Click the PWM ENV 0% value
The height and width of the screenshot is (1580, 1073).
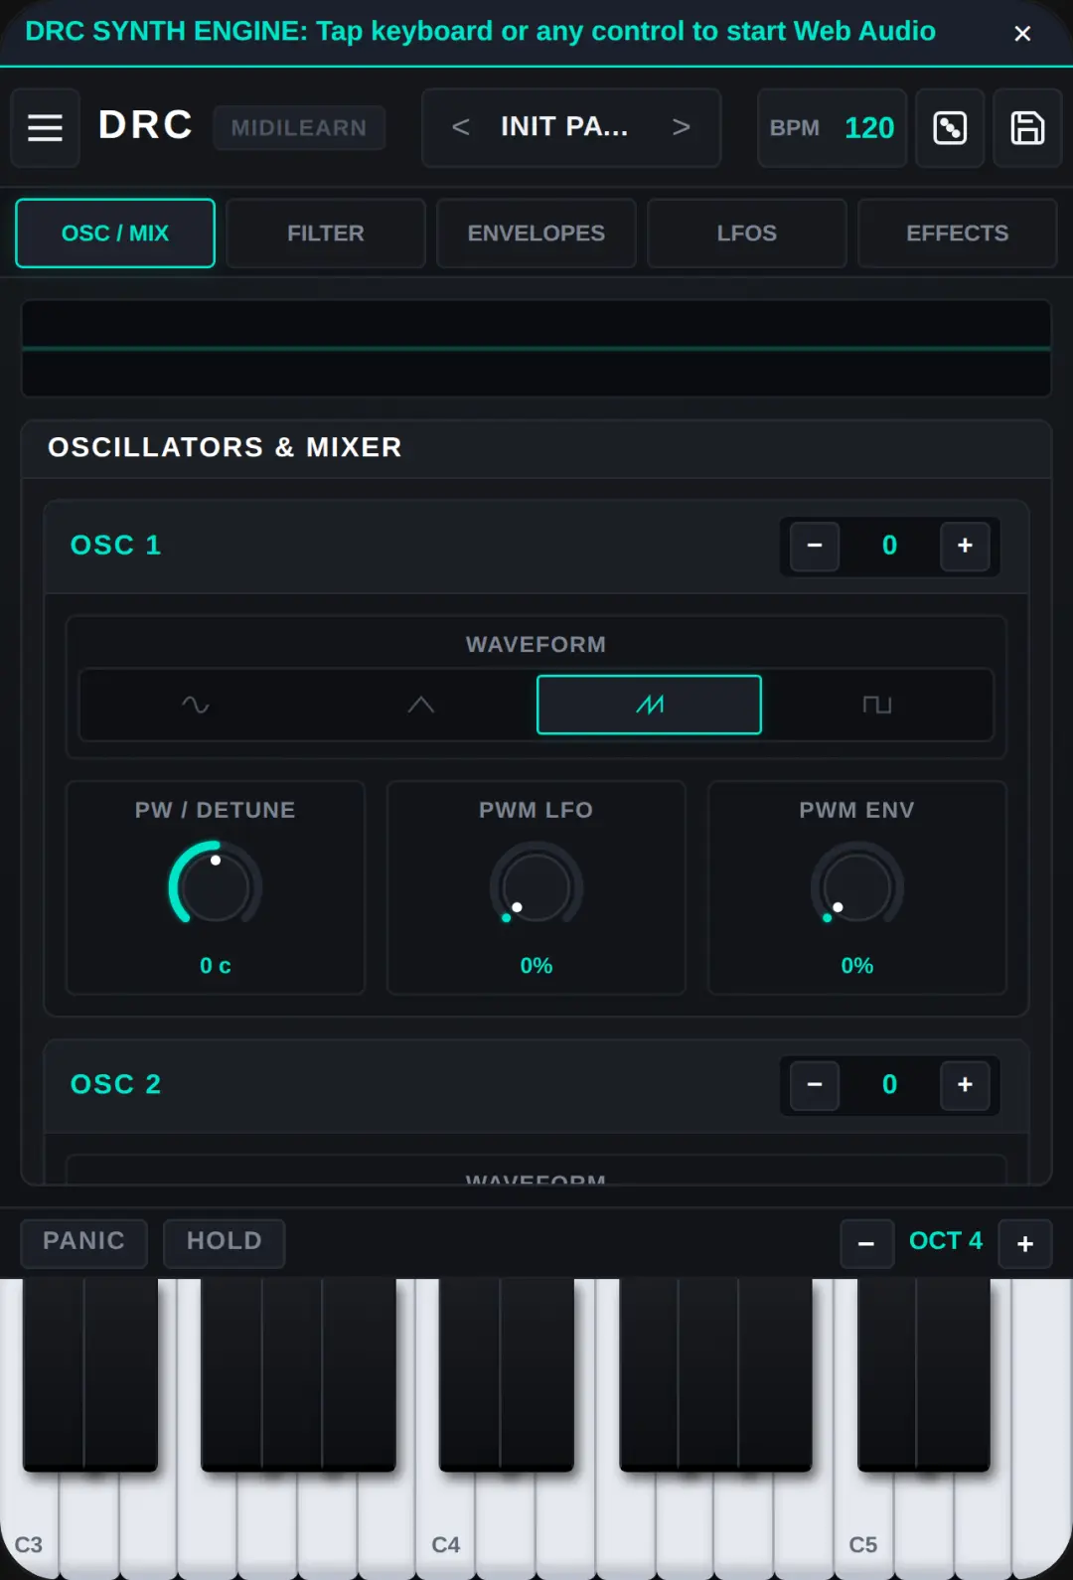point(857,966)
